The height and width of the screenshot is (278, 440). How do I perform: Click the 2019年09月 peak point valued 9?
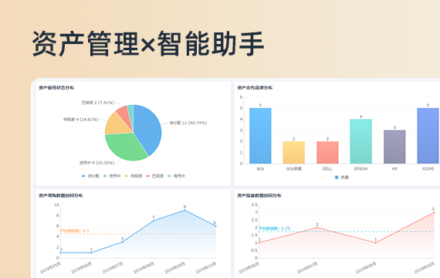(184, 210)
